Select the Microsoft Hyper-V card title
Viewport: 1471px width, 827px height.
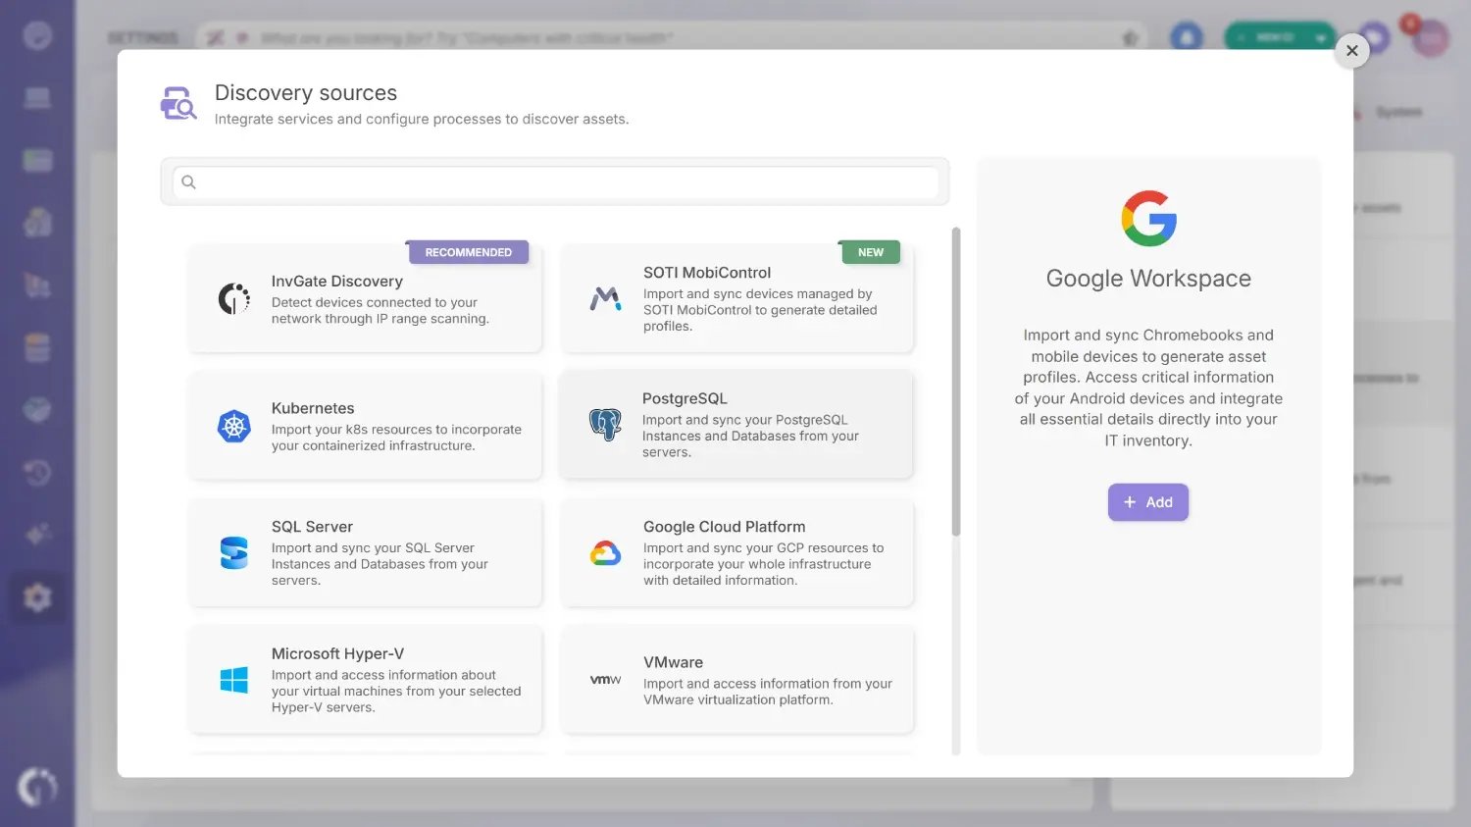337,653
